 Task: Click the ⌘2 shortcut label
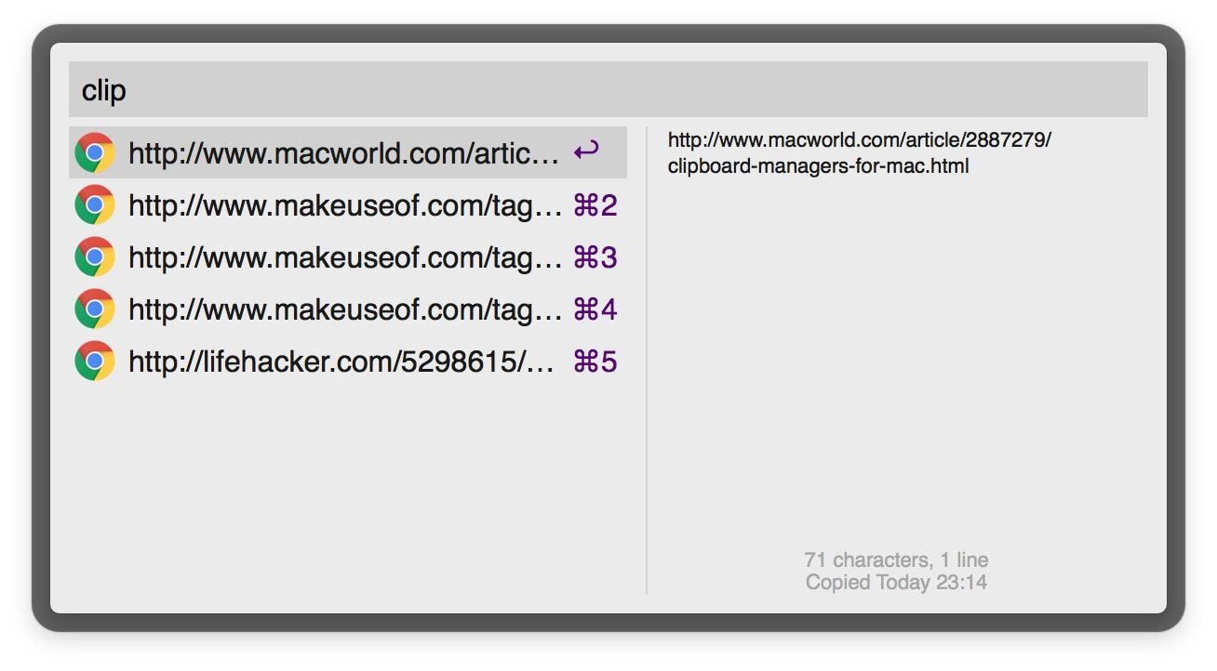click(595, 205)
